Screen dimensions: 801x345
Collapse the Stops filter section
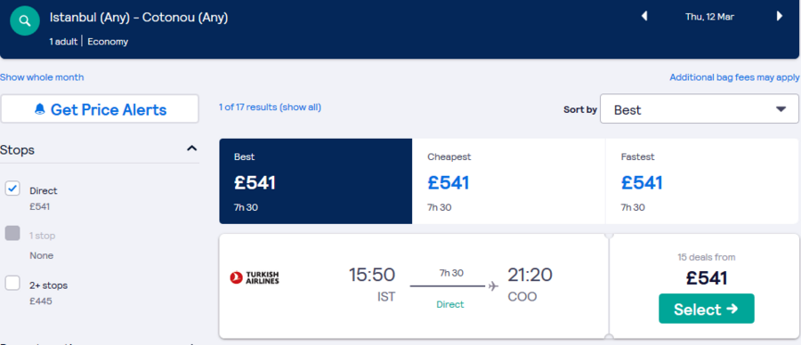pyautogui.click(x=191, y=148)
